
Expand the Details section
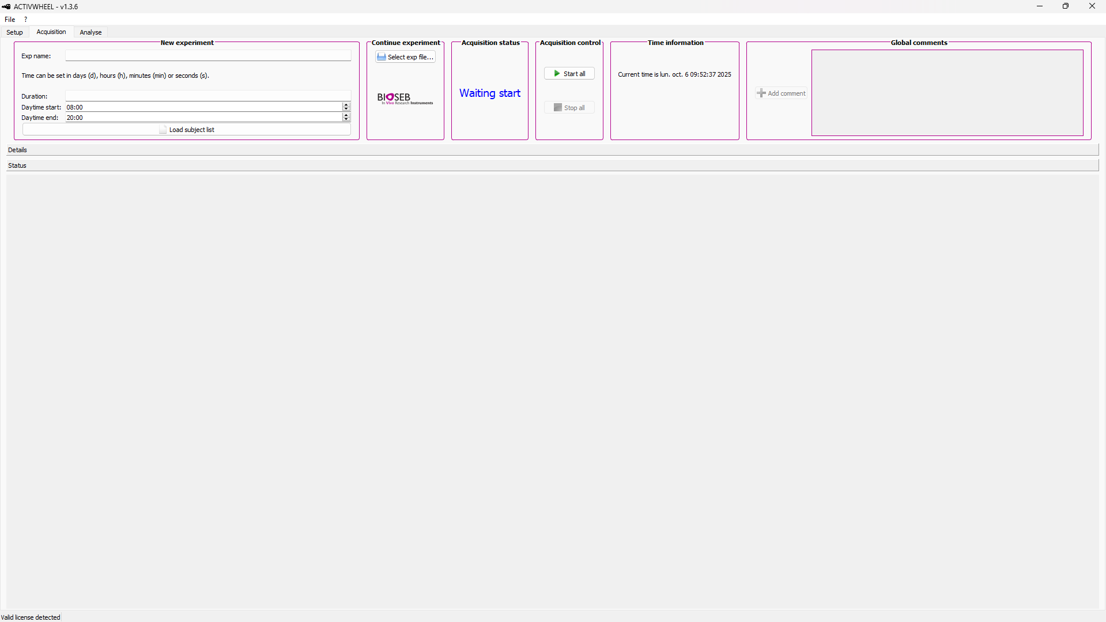[x=17, y=150]
